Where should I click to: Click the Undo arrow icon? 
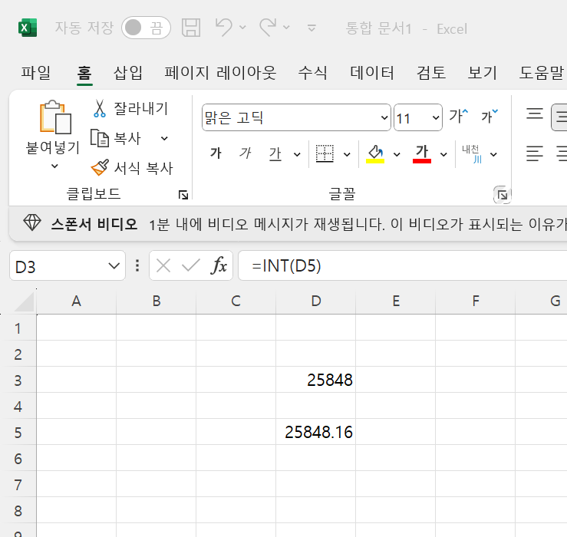[x=224, y=28]
